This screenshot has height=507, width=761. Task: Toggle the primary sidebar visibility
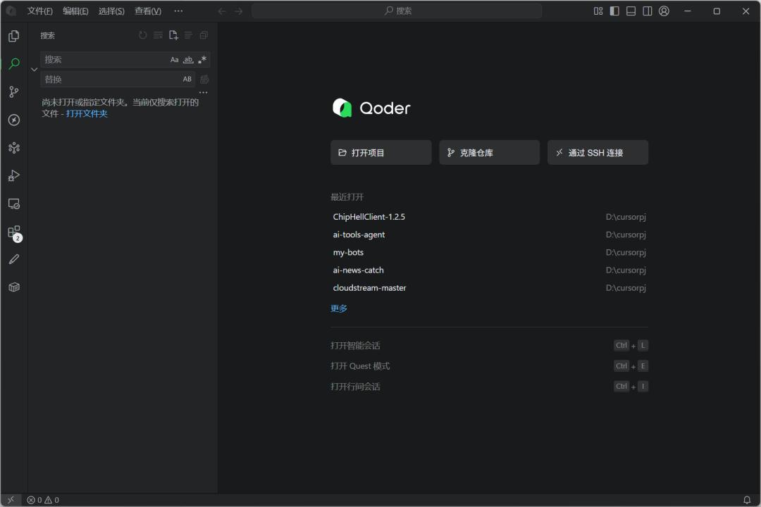pos(614,11)
